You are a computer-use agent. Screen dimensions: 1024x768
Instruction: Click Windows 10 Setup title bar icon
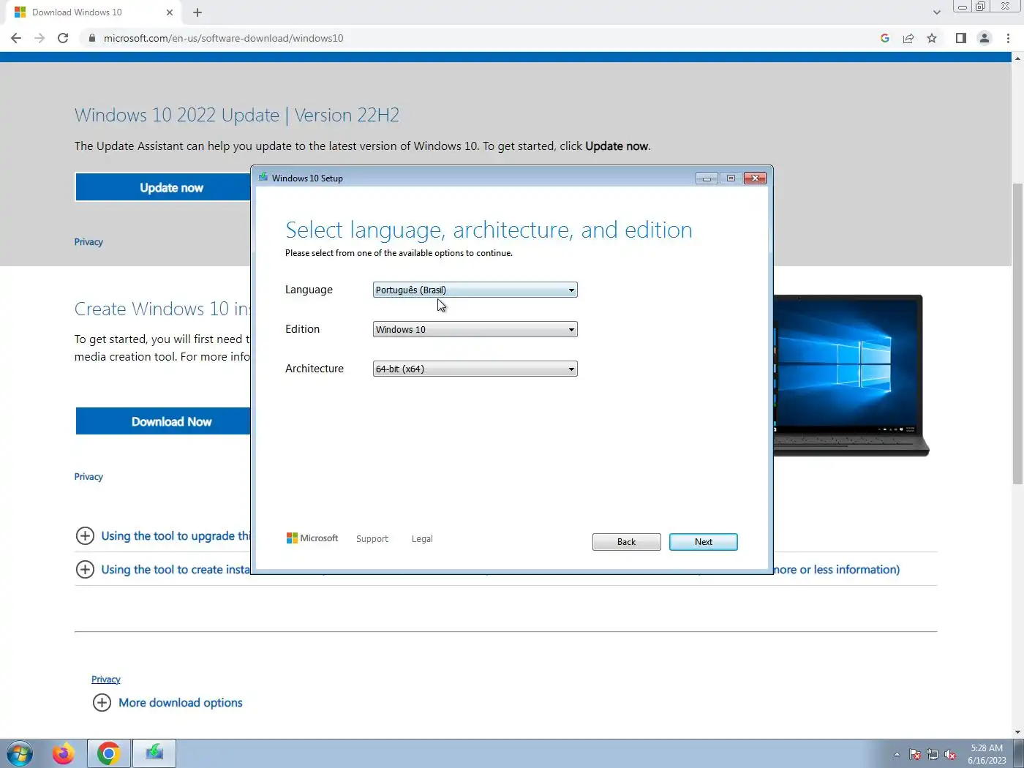point(263,178)
